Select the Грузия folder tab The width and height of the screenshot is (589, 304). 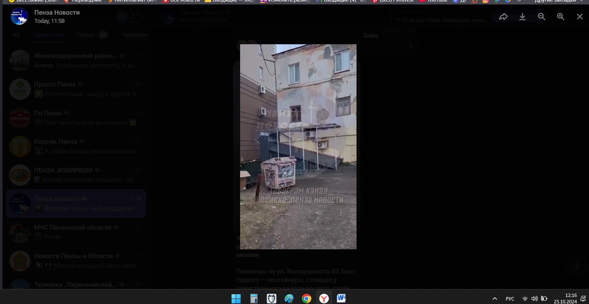tap(86, 35)
